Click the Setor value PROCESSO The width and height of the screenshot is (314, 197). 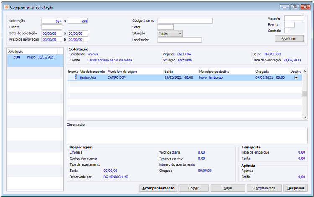(x=273, y=54)
